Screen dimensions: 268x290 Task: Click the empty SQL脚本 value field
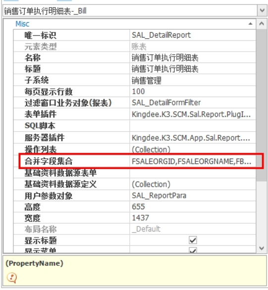193,126
